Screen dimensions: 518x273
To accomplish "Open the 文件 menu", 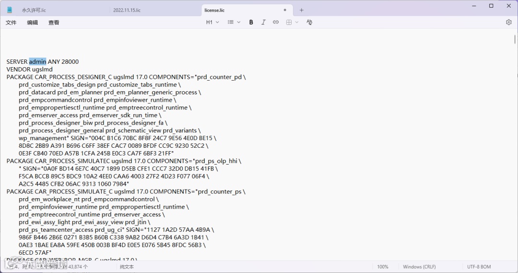I will [11, 23].
